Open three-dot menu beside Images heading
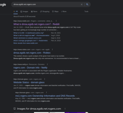 pos(65,109)
